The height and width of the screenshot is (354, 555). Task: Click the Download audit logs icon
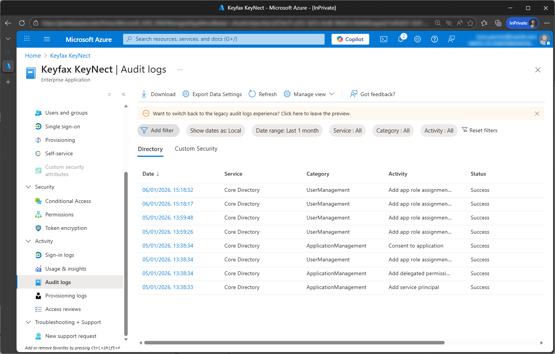point(144,94)
